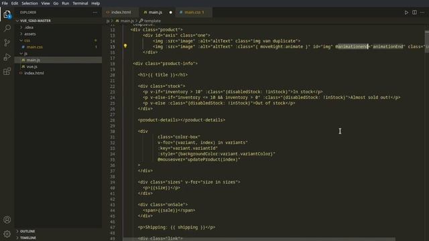429x241 pixels.
Task: Click the horizontal editor scrollbar
Action: (259, 239)
